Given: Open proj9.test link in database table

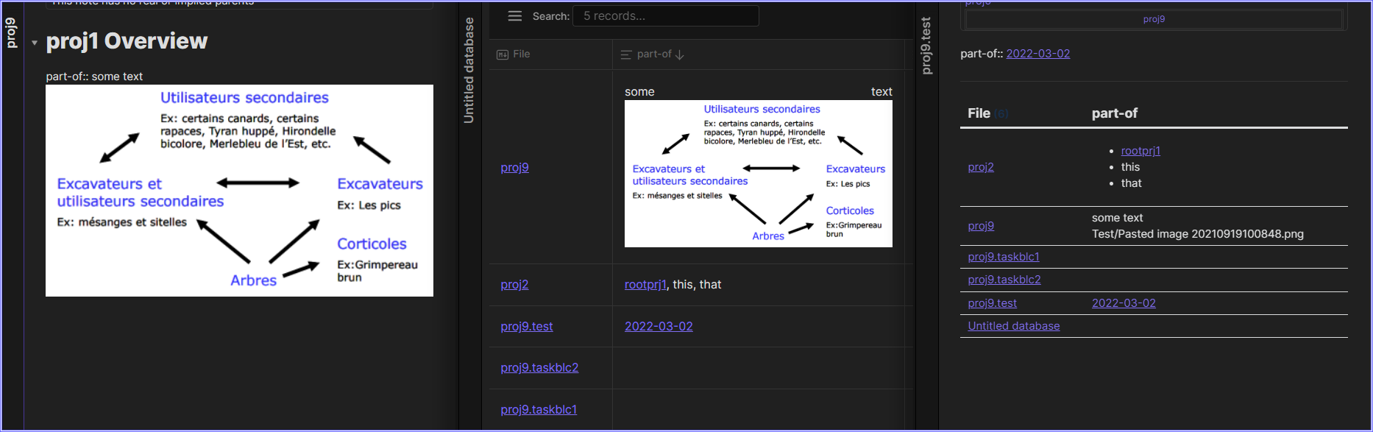Looking at the screenshot, I should (x=527, y=326).
